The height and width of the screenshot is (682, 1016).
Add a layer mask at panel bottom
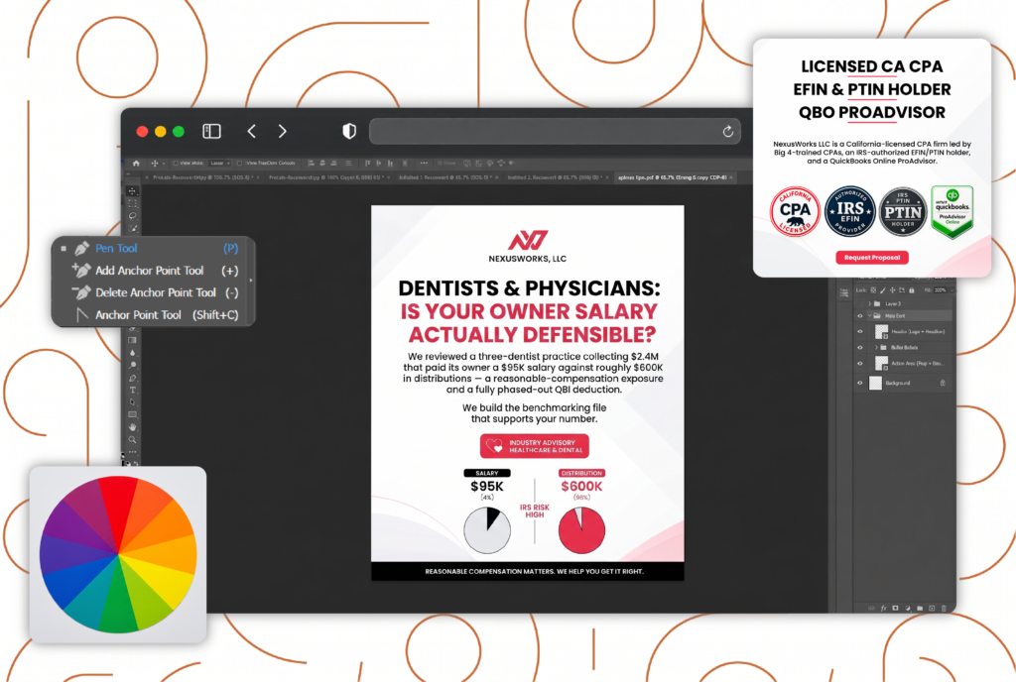pyautogui.click(x=895, y=609)
